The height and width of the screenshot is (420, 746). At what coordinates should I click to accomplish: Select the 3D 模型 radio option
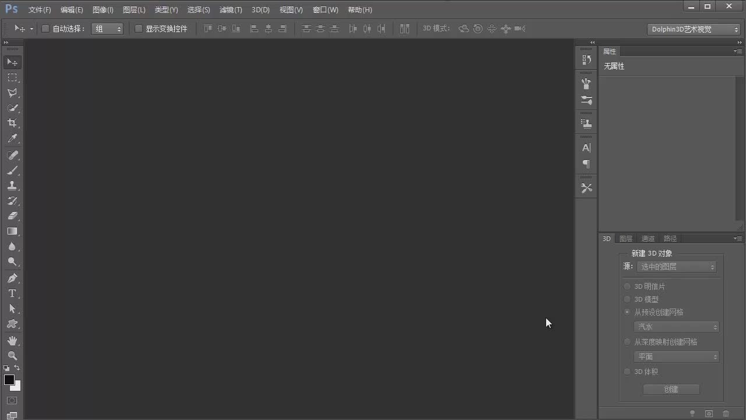(x=627, y=299)
